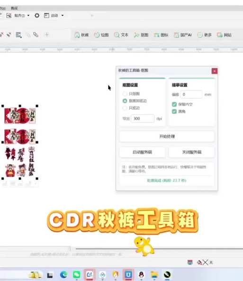Click the processing complete 23.7 秒 status text
The height and width of the screenshot is (281, 243).
coord(167,181)
